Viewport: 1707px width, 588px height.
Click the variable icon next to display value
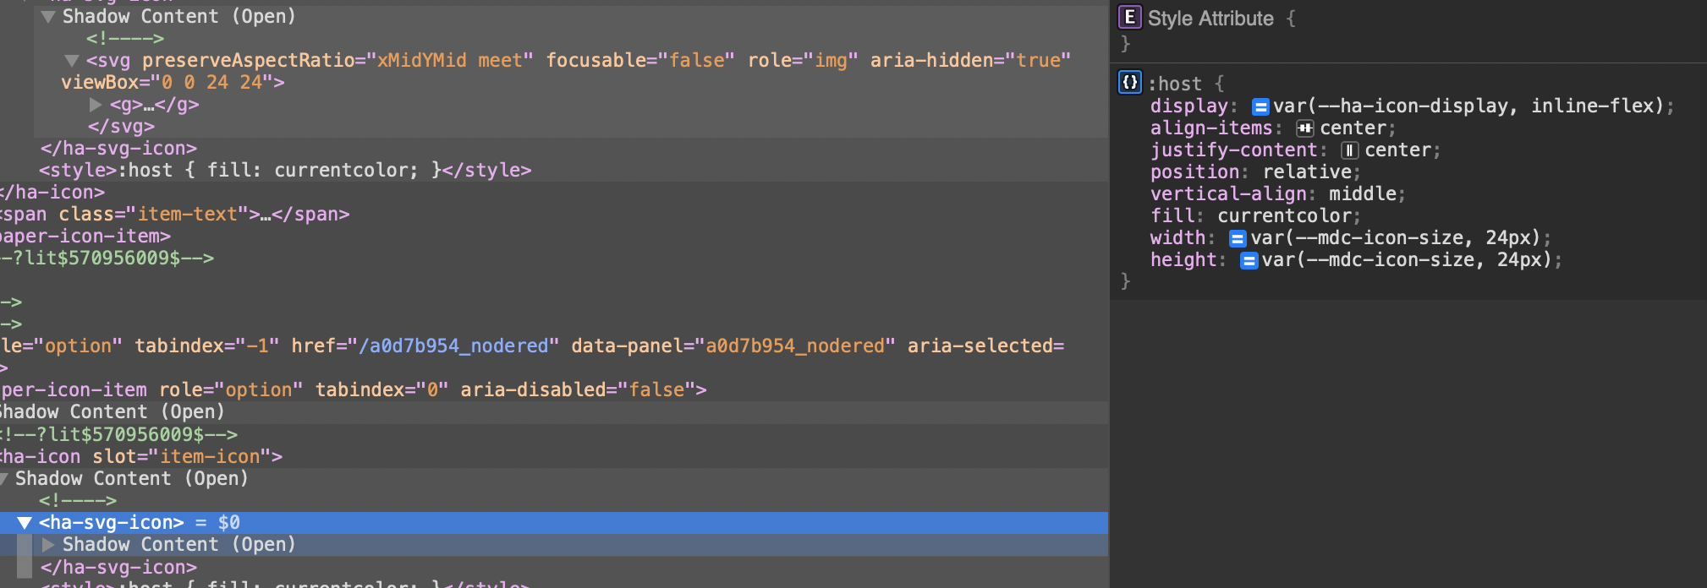click(x=1260, y=106)
